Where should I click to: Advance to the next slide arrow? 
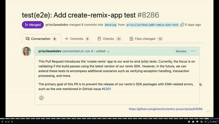(x=12, y=122)
